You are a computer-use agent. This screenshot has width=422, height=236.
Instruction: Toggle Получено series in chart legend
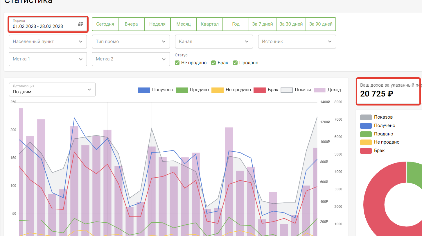click(x=155, y=90)
